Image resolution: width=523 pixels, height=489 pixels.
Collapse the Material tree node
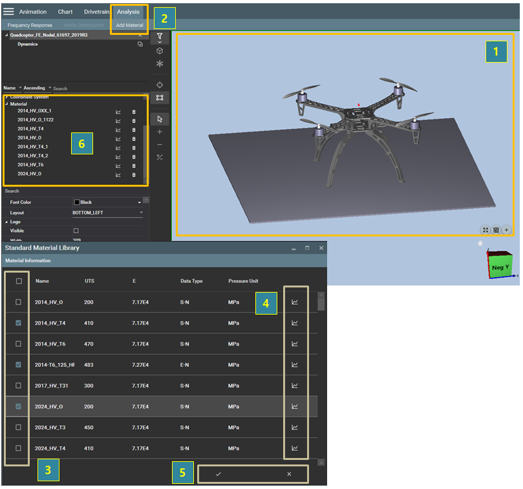7,103
